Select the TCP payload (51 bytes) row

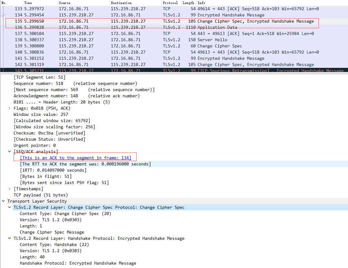pos(41,195)
